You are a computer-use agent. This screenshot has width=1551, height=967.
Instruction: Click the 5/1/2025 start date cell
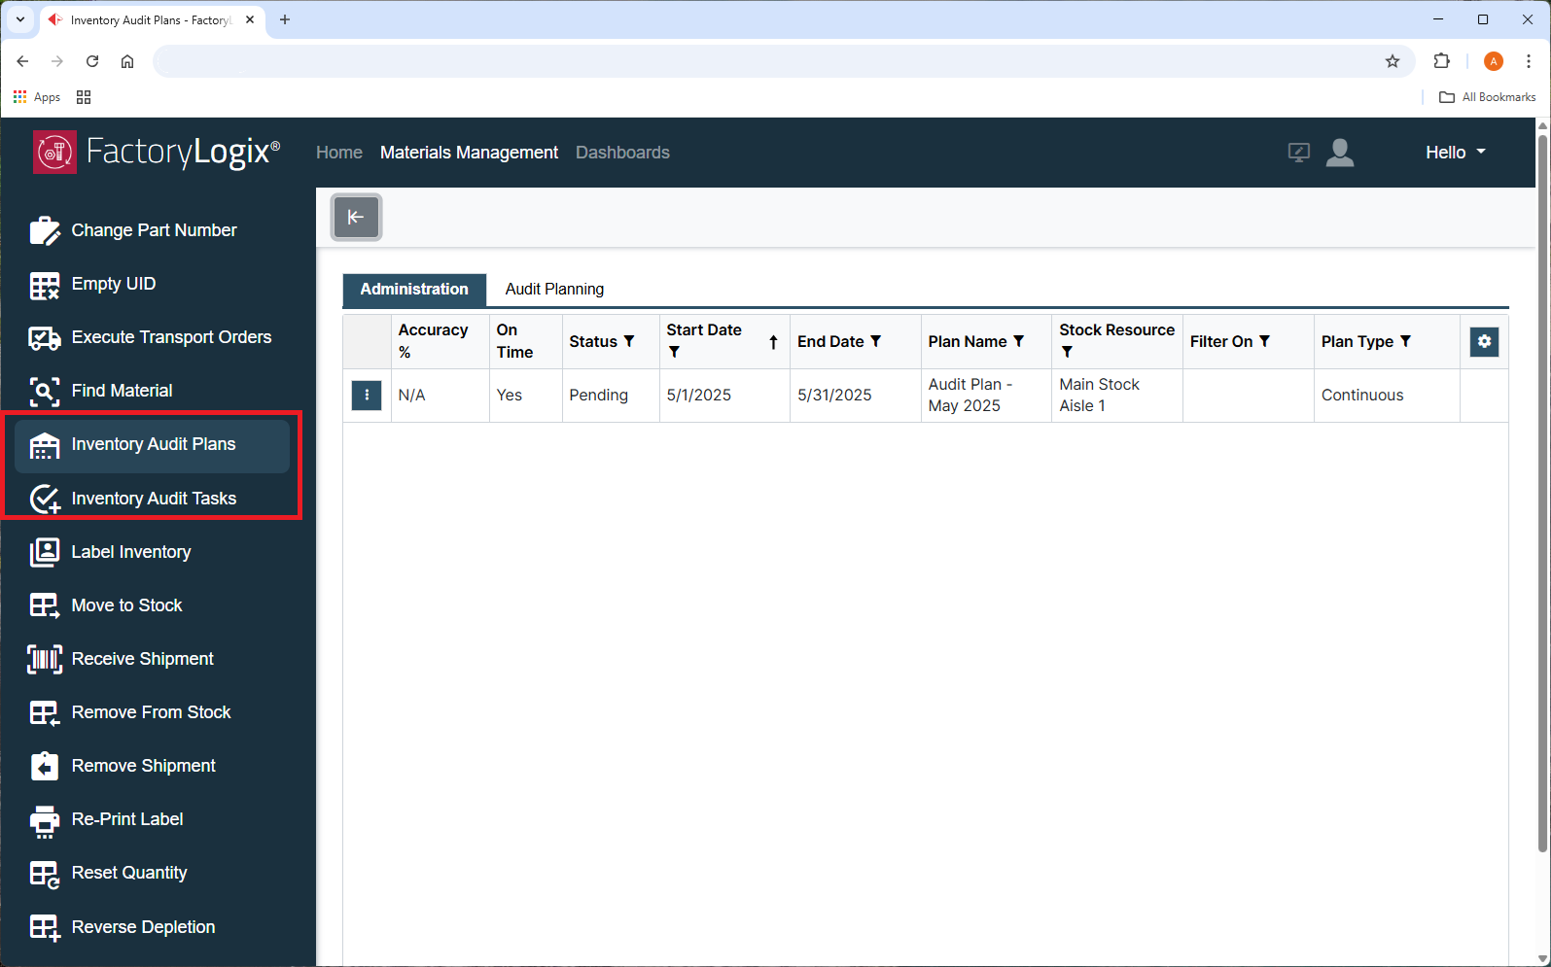[724, 396]
